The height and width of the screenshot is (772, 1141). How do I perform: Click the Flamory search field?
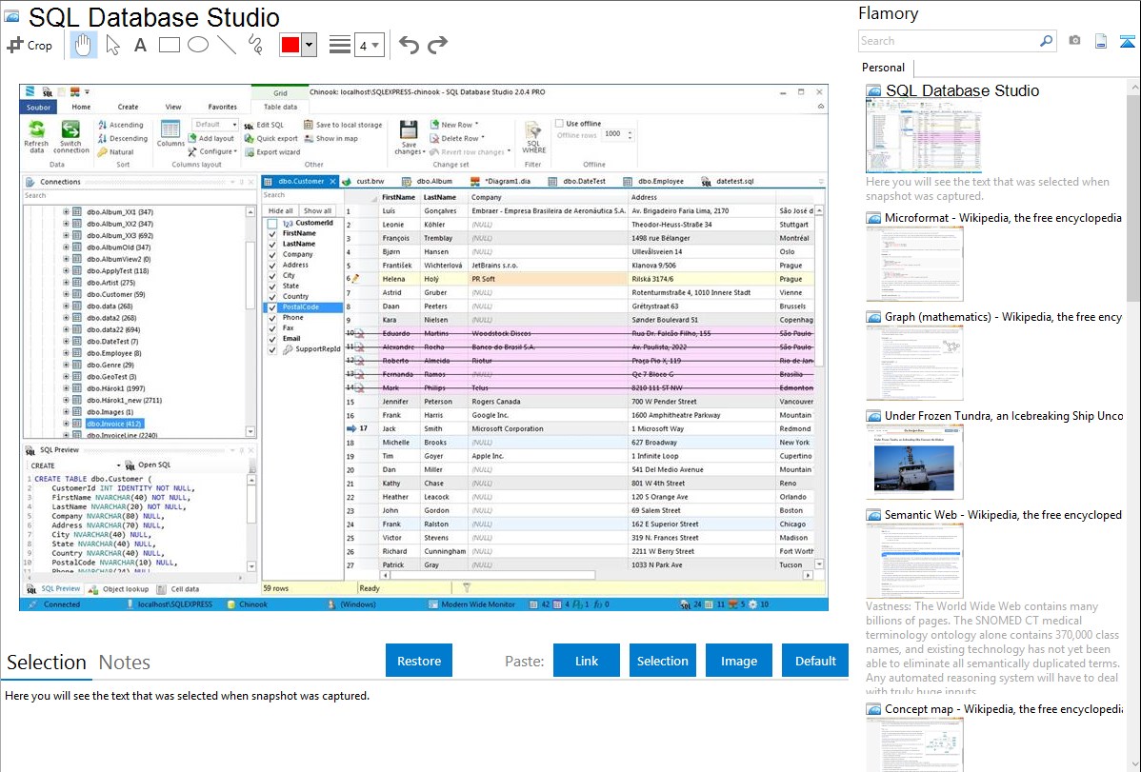[949, 41]
